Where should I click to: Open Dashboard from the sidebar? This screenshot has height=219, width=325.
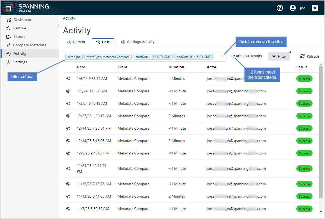[x=23, y=20]
